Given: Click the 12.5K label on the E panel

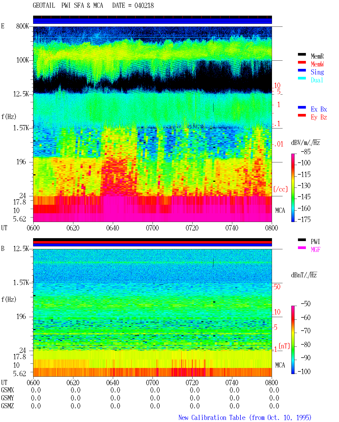Looking at the screenshot, I should 21,94.
